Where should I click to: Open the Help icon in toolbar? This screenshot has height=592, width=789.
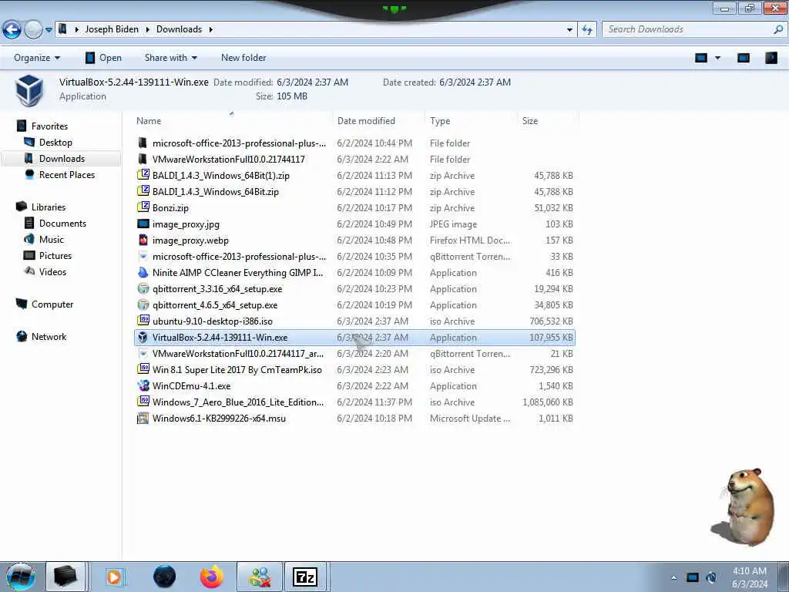click(x=771, y=58)
